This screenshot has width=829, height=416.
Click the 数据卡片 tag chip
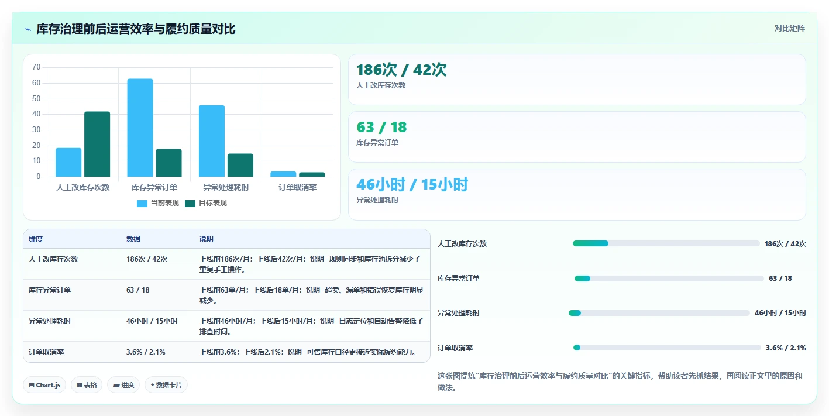[x=166, y=385]
